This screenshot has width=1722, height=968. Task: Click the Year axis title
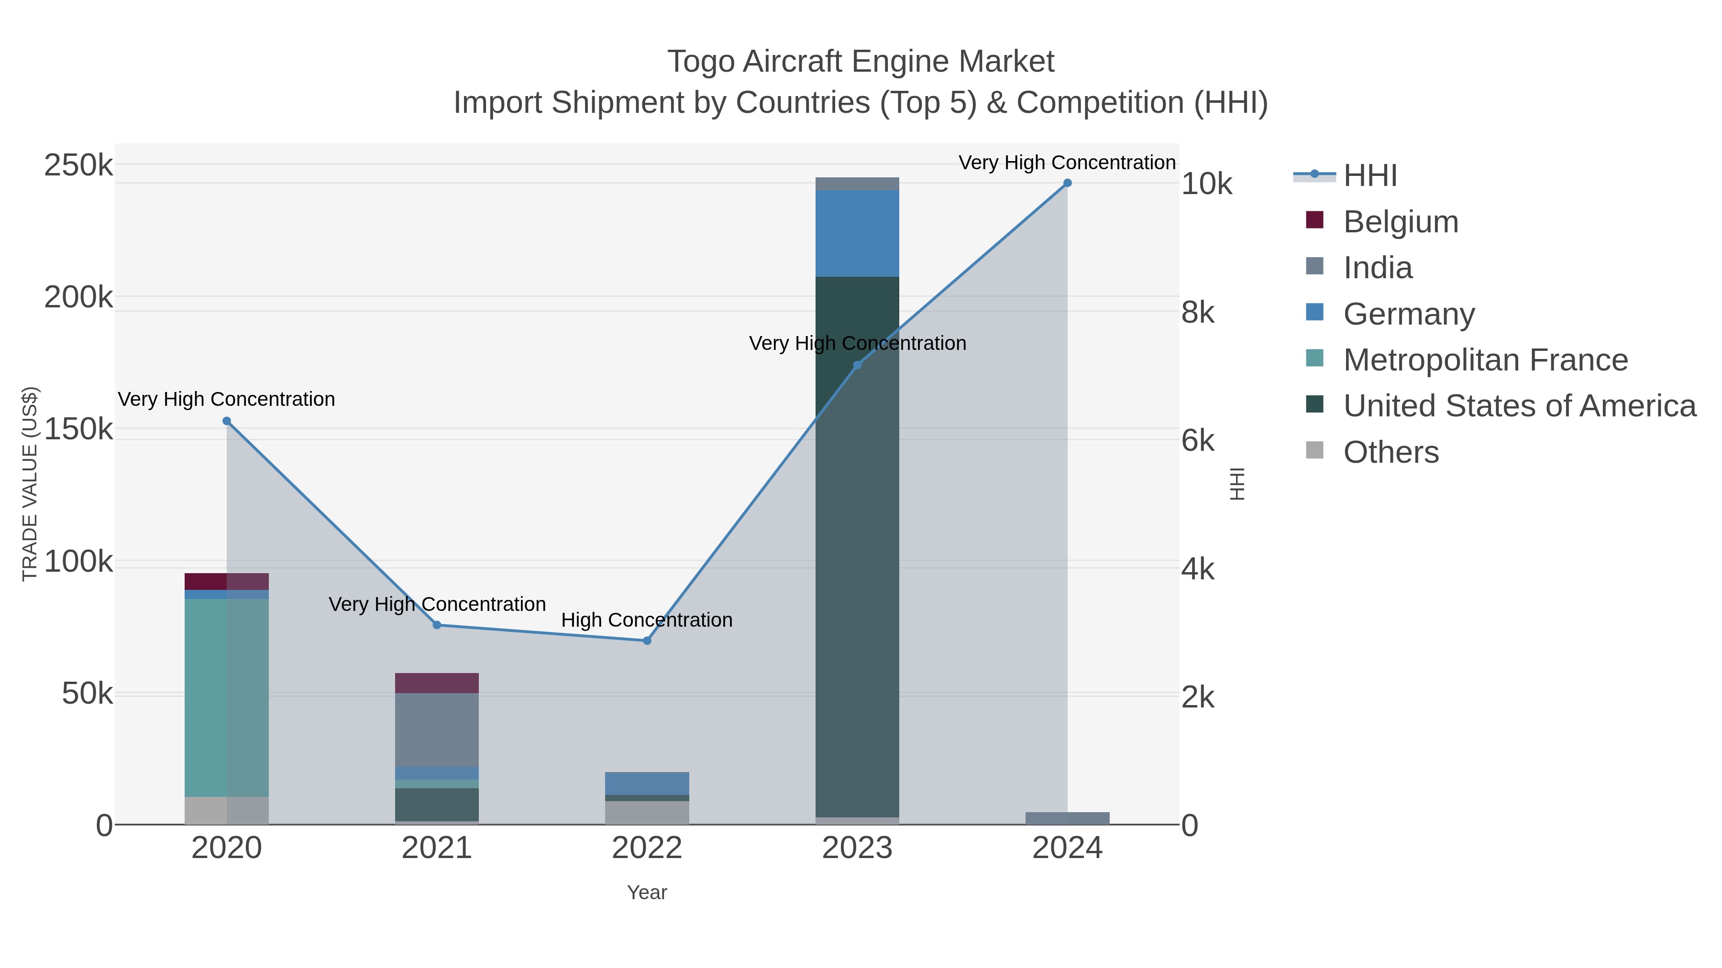647,892
